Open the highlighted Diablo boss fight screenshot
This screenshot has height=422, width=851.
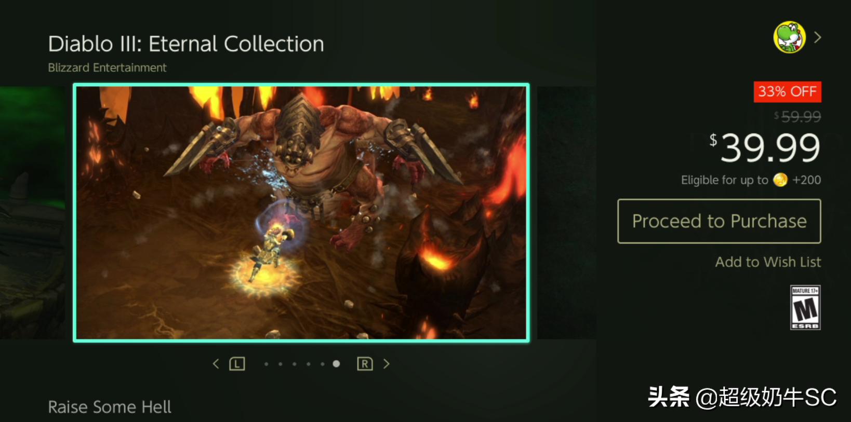click(301, 212)
